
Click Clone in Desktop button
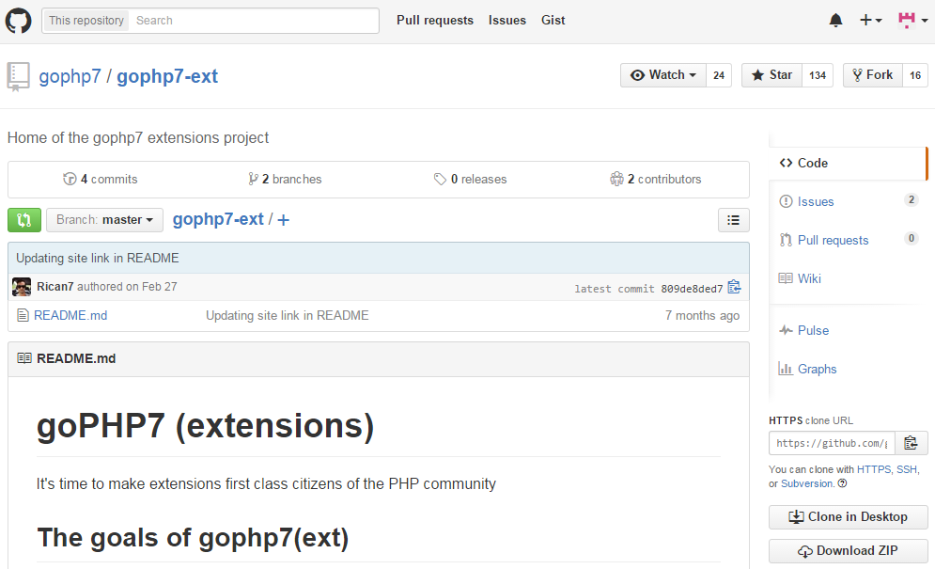(x=848, y=517)
